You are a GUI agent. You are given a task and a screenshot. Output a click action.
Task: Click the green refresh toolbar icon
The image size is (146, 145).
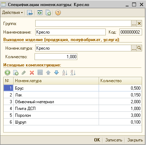point(40,12)
